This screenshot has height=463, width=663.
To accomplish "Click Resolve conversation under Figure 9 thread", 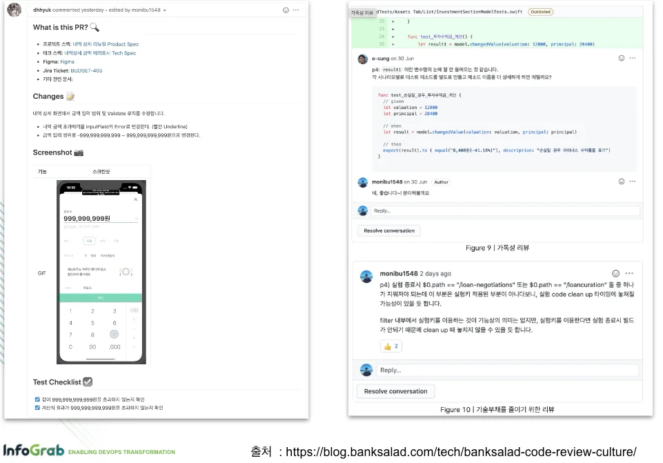I will [x=389, y=230].
